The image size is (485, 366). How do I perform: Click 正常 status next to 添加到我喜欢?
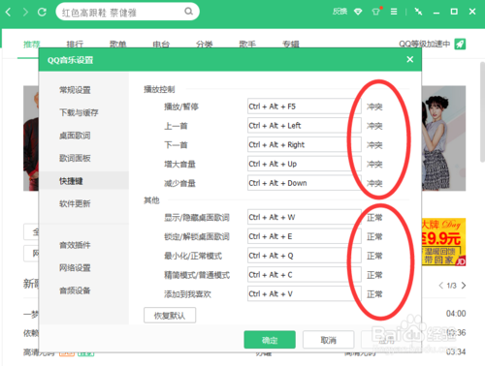coord(374,294)
